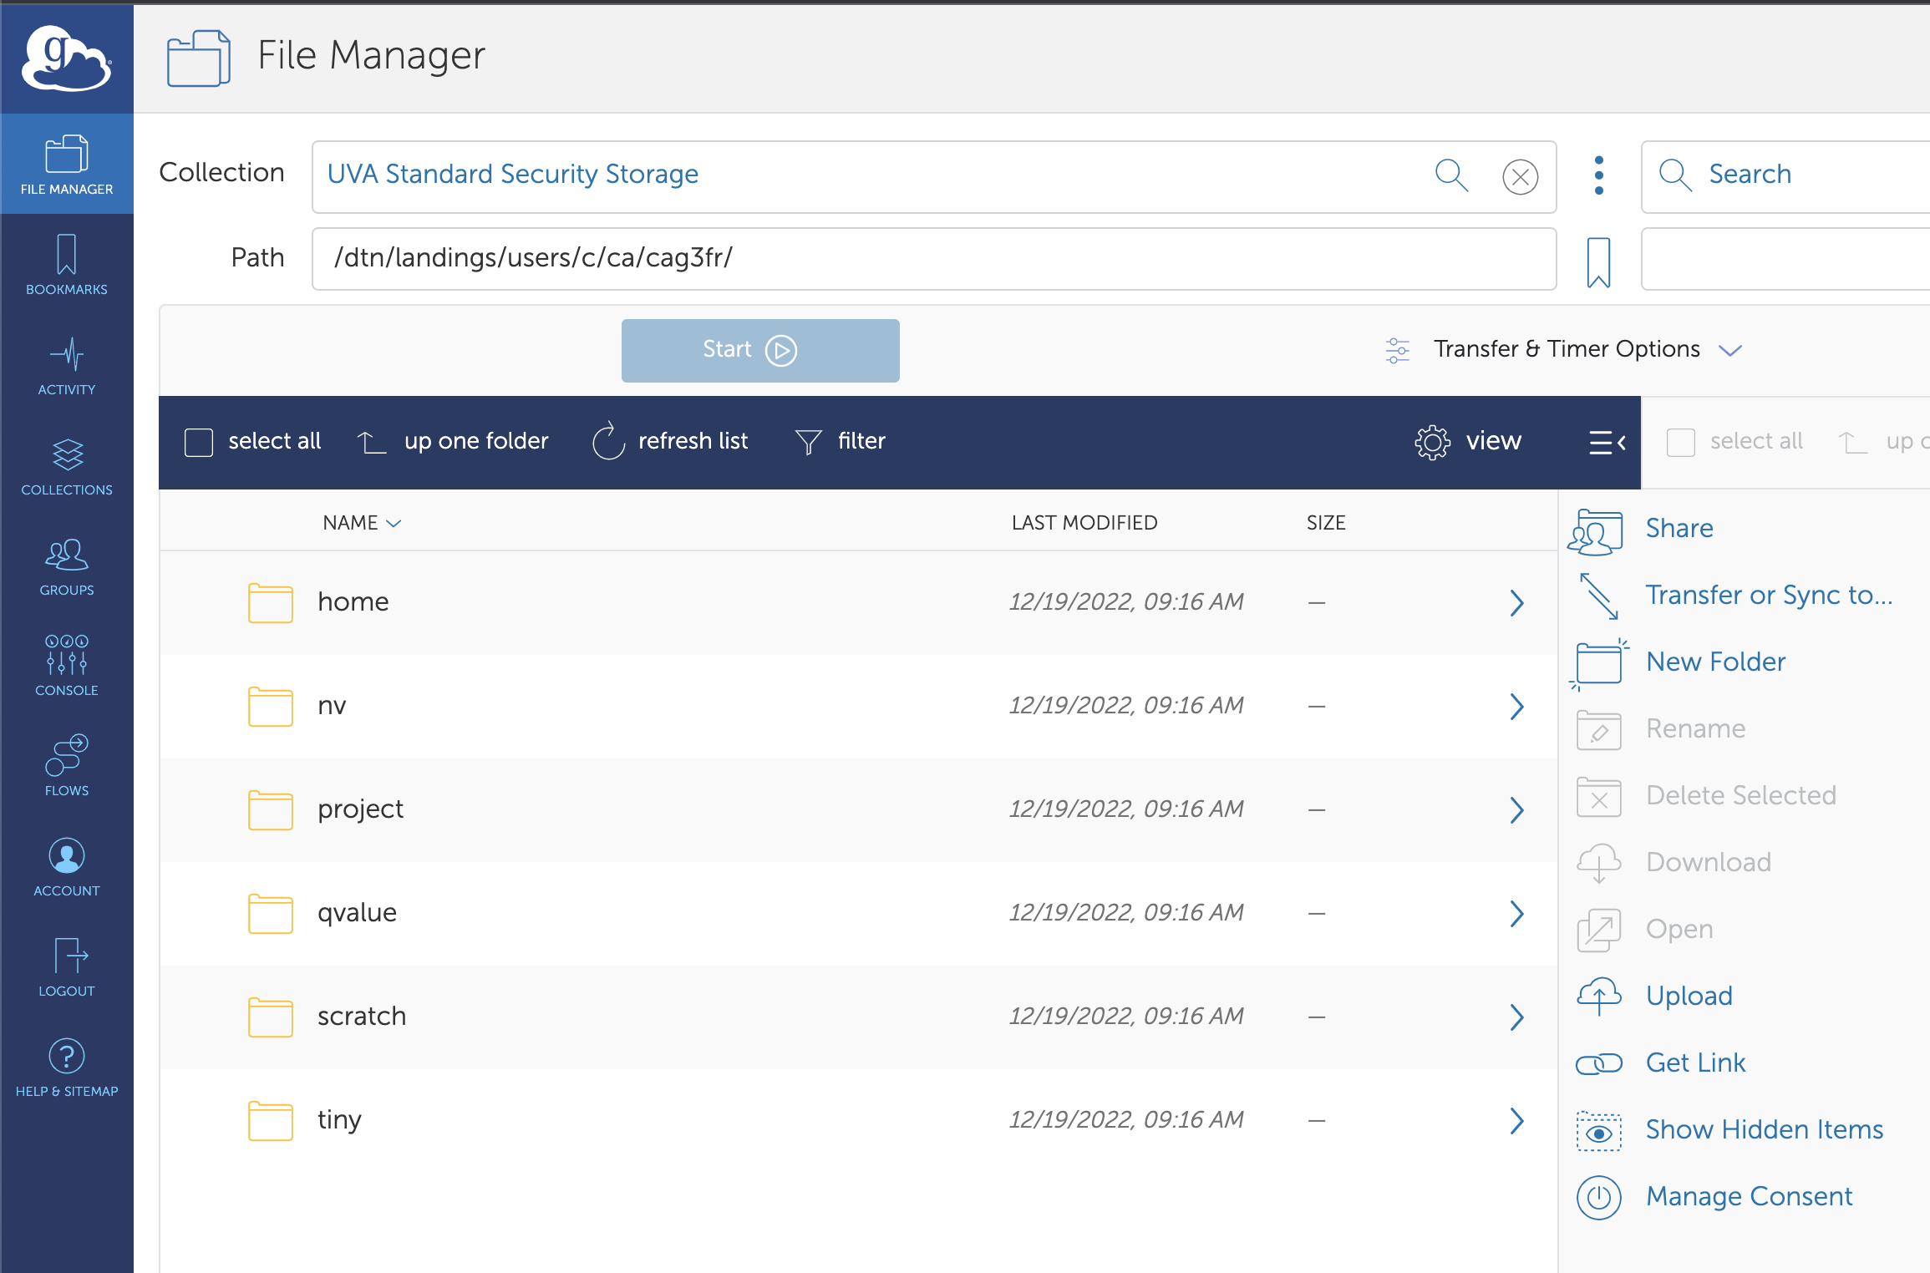Open Bookmarks in the sidebar
Screen dimensions: 1930x1273
click(x=66, y=266)
